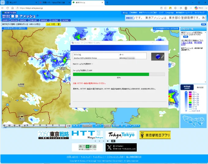Expand the 23区西部 area dropdown arrow
The width and height of the screenshot is (208, 164).
(59, 20)
